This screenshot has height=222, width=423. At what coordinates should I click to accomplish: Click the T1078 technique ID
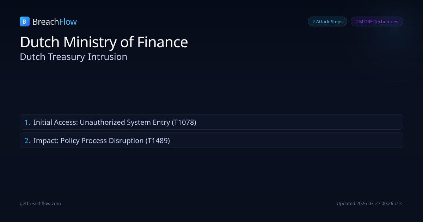[x=184, y=122]
